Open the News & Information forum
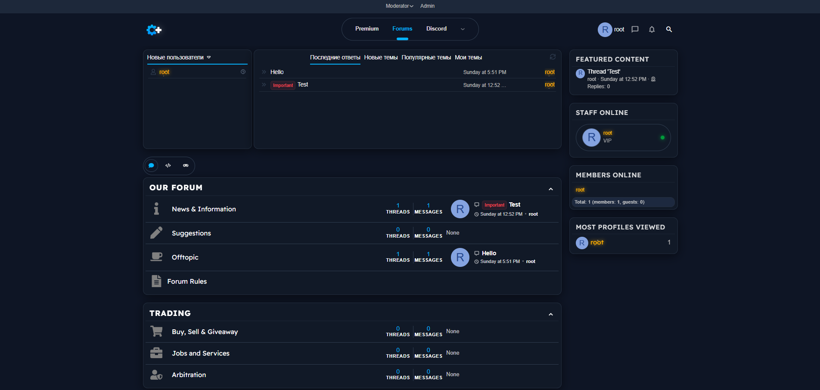Image resolution: width=820 pixels, height=390 pixels. [204, 209]
